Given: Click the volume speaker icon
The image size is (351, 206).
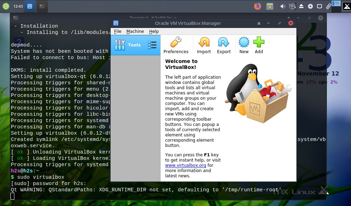Looking at the screenshot, I should pyautogui.click(x=283, y=6).
